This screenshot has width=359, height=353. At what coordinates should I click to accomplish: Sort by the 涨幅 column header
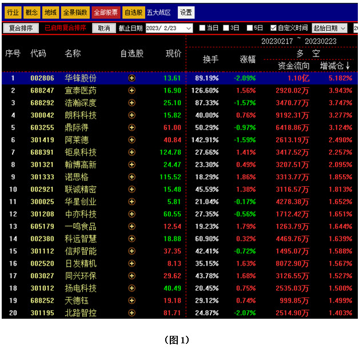(248, 59)
